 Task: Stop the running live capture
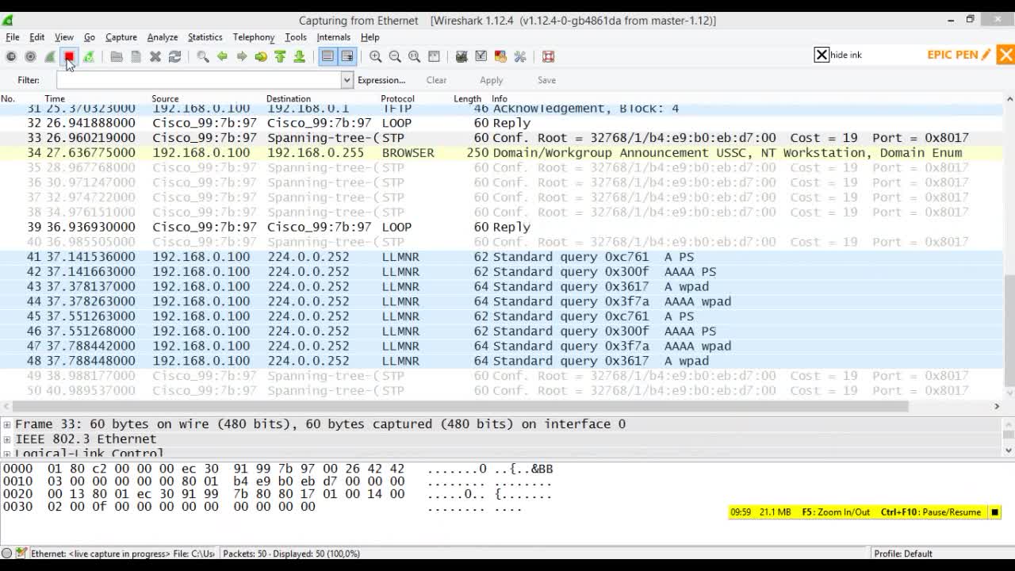tap(69, 56)
